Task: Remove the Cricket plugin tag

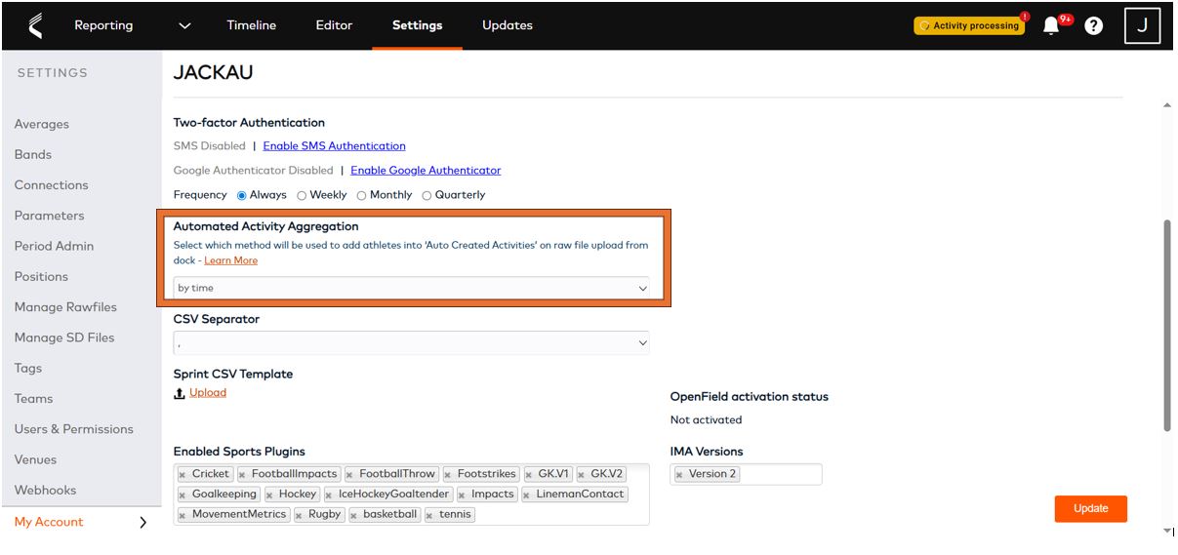Action: [x=183, y=475]
